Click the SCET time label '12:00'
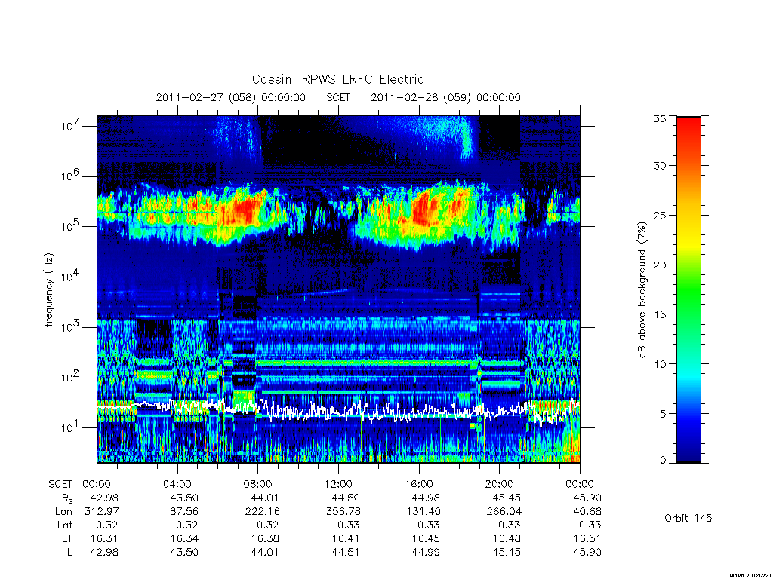773x579 pixels. click(x=338, y=485)
